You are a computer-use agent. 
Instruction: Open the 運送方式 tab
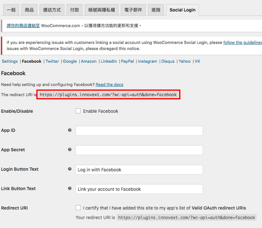click(52, 10)
